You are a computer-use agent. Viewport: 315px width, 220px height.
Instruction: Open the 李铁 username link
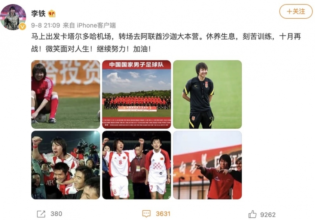38,14
